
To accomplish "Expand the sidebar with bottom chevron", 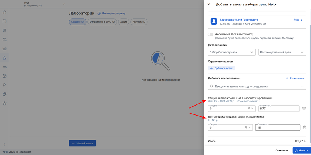I will click(5, 144).
